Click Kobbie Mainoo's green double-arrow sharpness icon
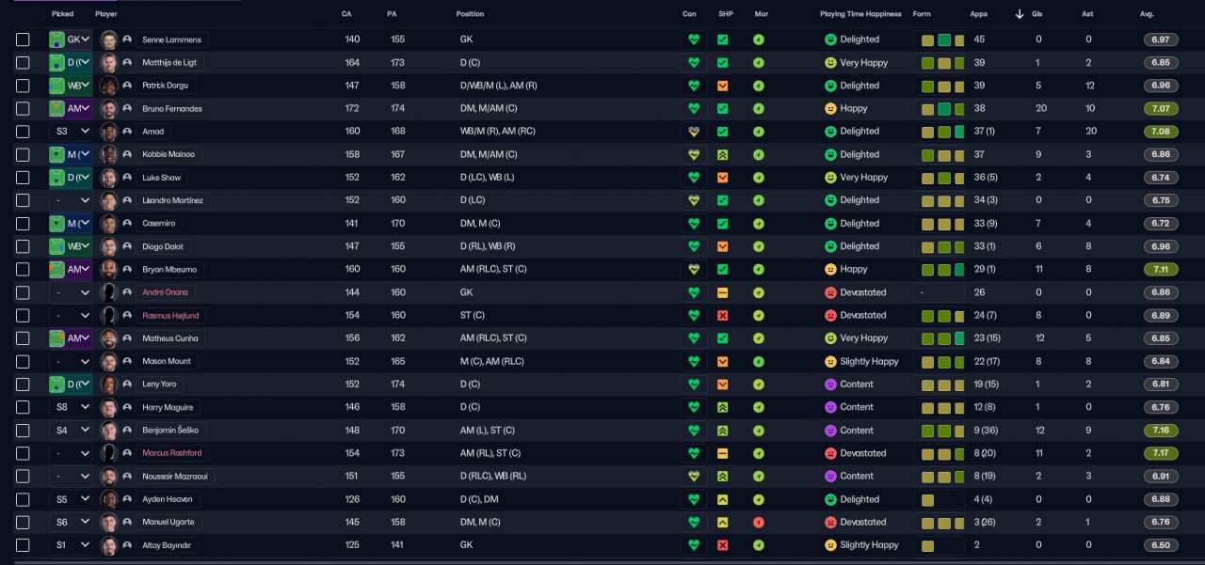This screenshot has height=565, width=1205. coord(722,154)
